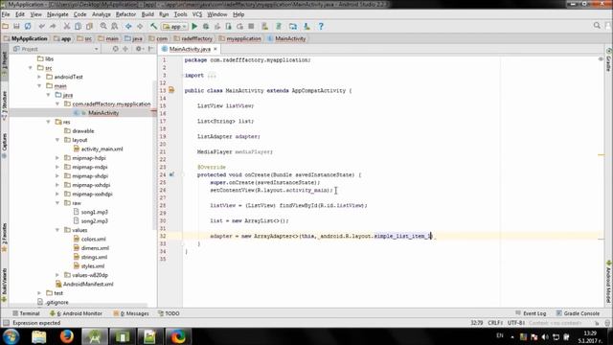Collapse the src folder in the tree
Image resolution: width=613 pixels, height=345 pixels.
pos(31,68)
